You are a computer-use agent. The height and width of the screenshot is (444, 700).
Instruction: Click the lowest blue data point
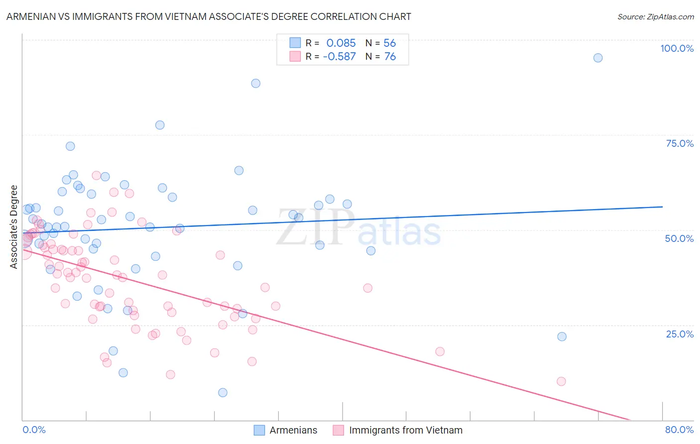coord(223,393)
